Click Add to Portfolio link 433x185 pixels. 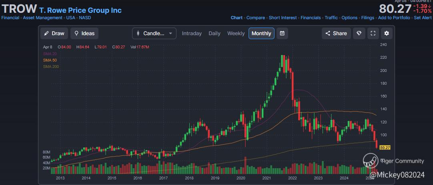[x=394, y=18]
